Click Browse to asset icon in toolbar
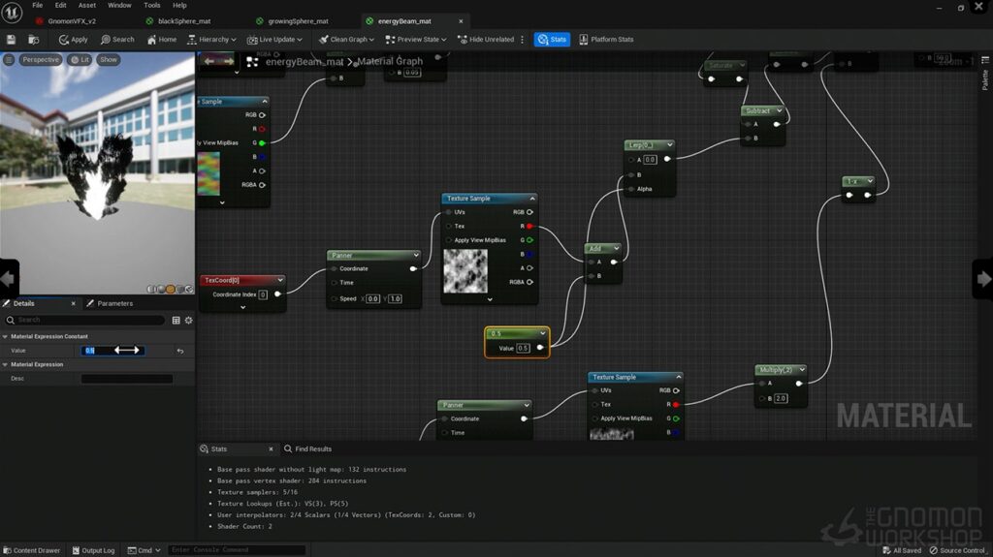The width and height of the screenshot is (993, 557). (34, 40)
